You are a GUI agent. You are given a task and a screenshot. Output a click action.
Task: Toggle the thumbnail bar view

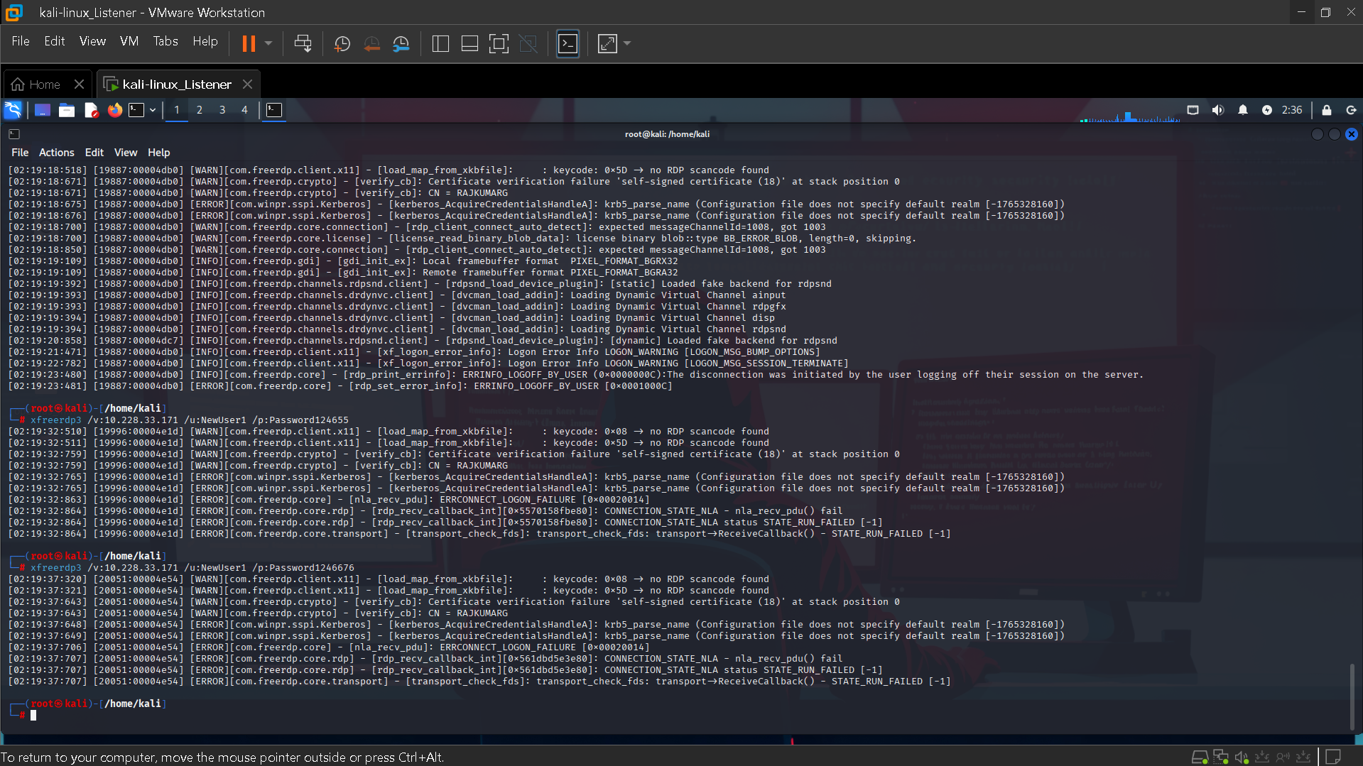469,44
